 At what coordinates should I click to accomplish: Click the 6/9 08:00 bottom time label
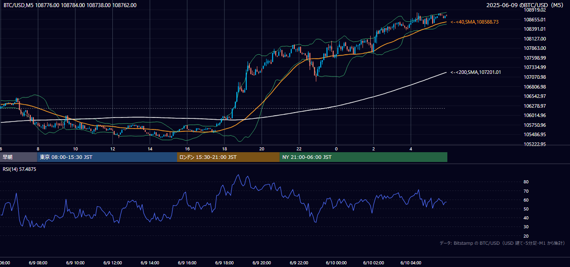pos(38,263)
